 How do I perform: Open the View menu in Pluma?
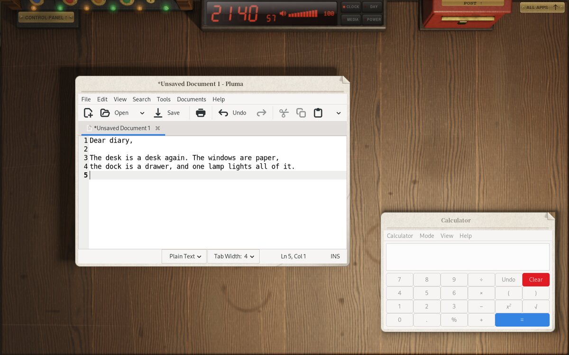(120, 99)
